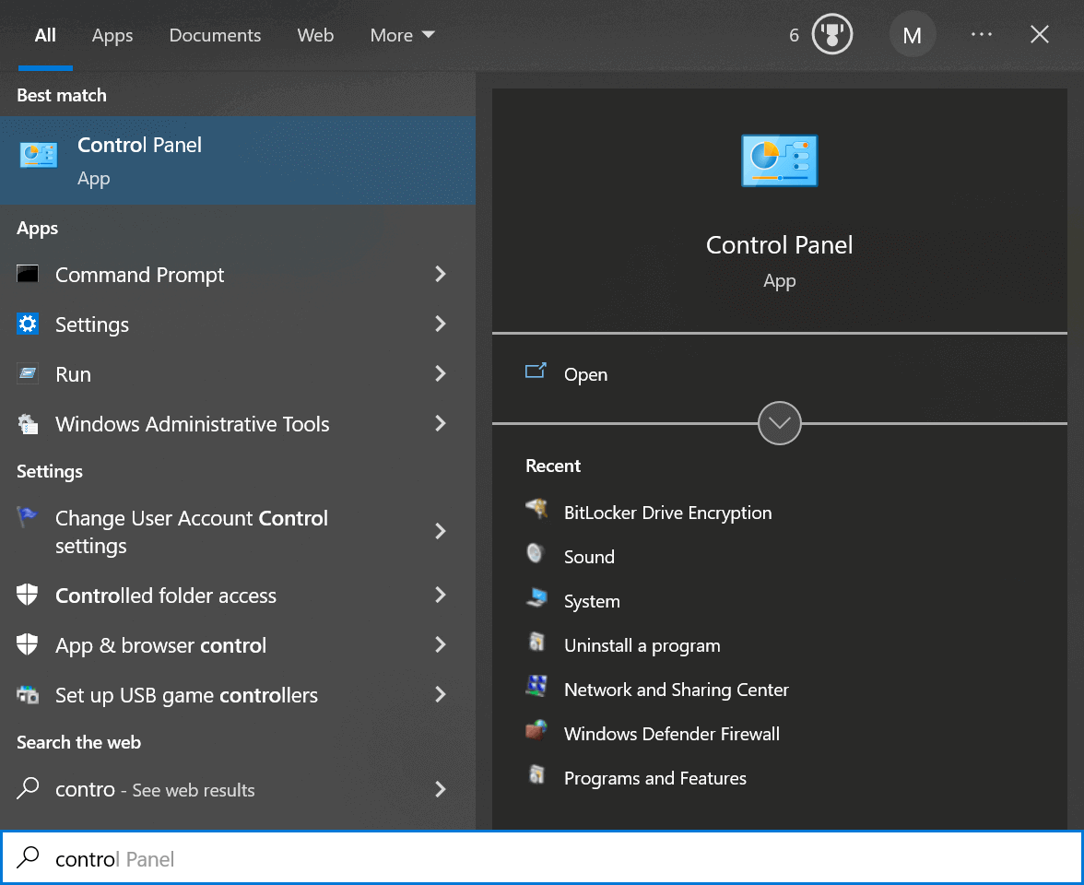Open Sound from the Recent list
Image resolution: width=1084 pixels, height=885 pixels.
[x=589, y=557]
